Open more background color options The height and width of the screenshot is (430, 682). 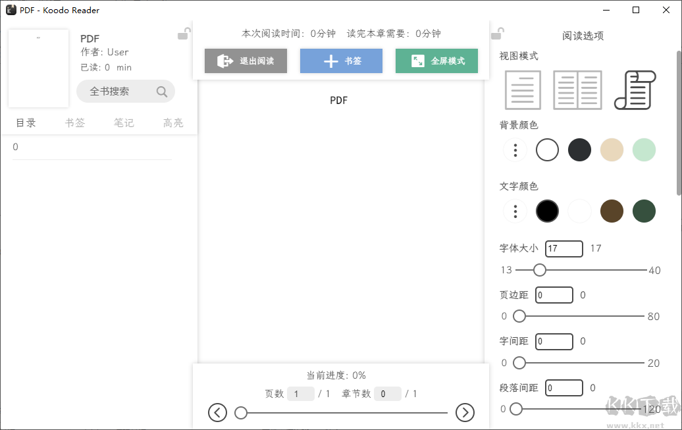point(515,150)
